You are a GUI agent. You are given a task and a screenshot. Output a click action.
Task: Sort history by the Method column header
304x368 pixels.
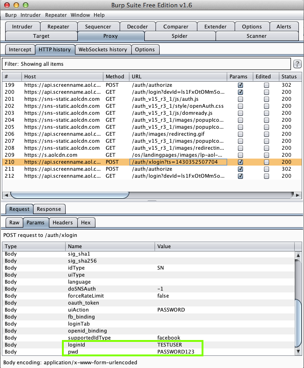[x=116, y=76]
